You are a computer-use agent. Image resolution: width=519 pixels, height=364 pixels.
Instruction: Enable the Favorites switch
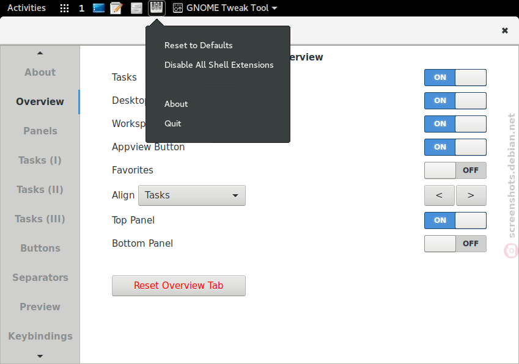(455, 170)
